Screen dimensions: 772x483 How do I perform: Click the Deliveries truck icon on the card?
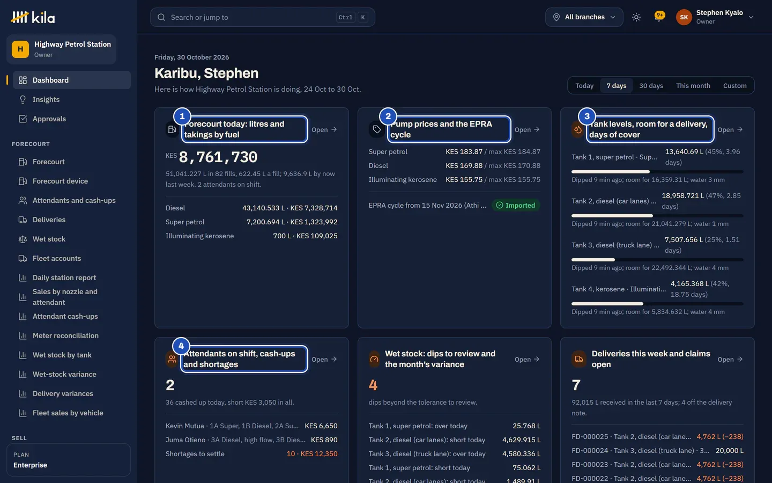(579, 359)
